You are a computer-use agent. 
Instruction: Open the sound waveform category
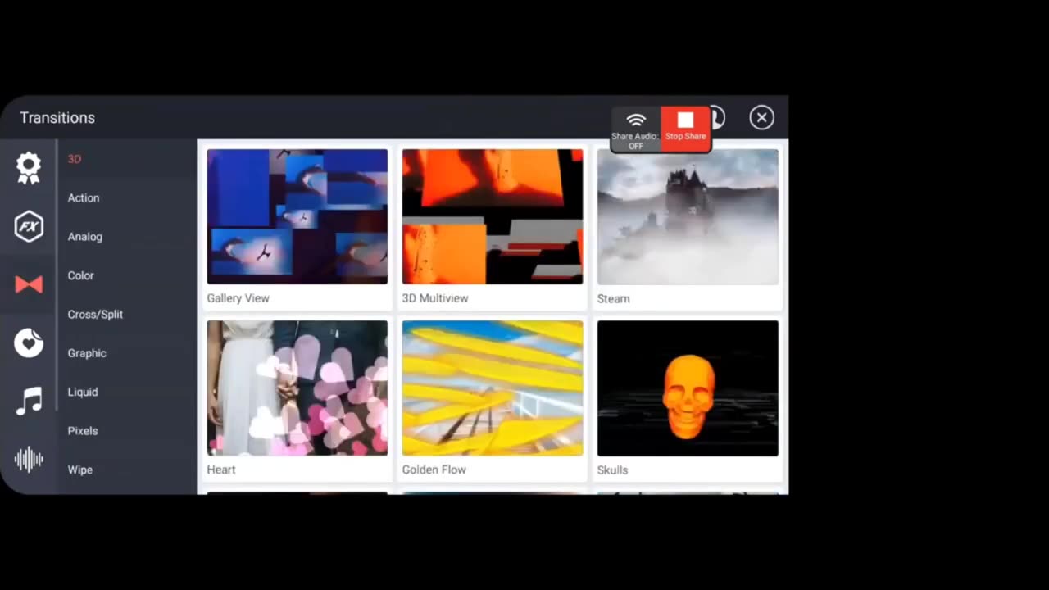(x=29, y=459)
